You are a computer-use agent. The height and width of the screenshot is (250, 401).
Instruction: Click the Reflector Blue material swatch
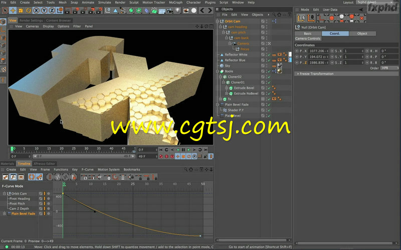[x=290, y=60]
